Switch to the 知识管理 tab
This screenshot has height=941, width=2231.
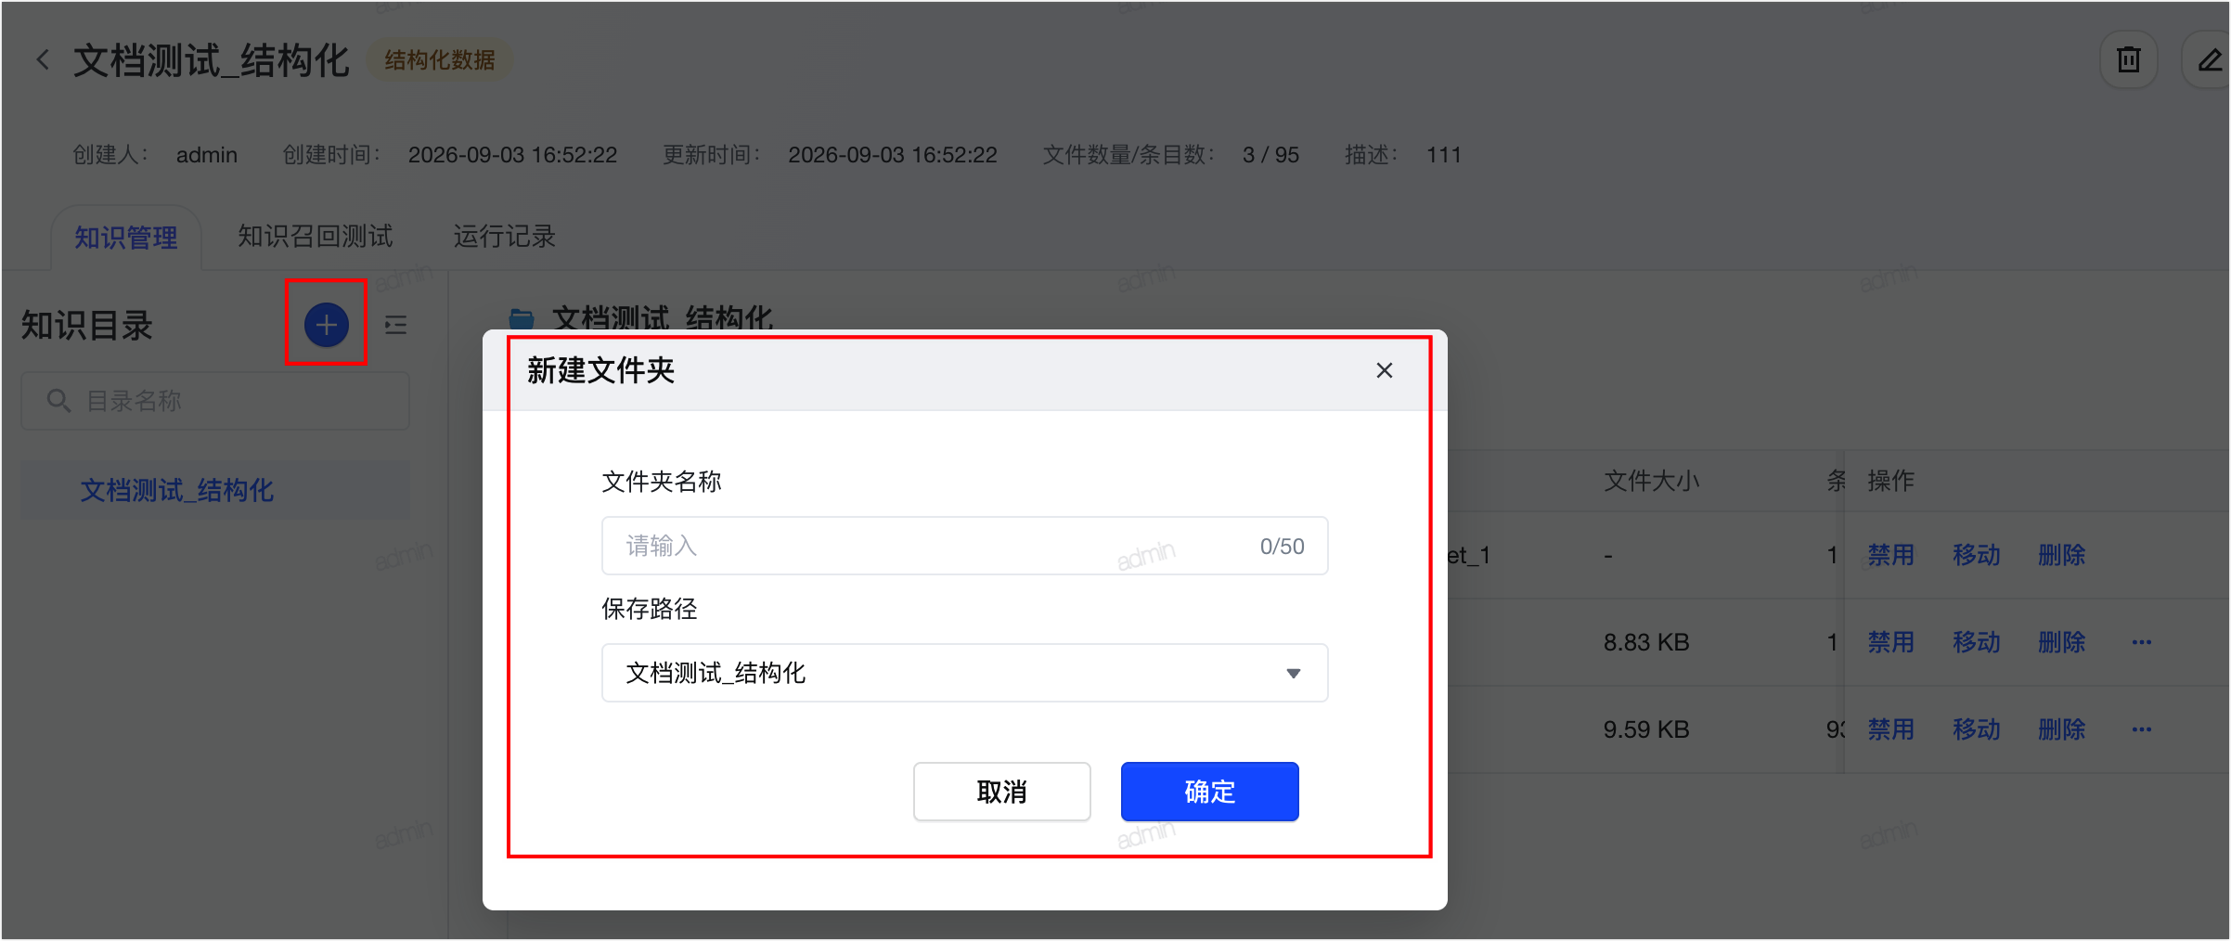[x=126, y=238]
